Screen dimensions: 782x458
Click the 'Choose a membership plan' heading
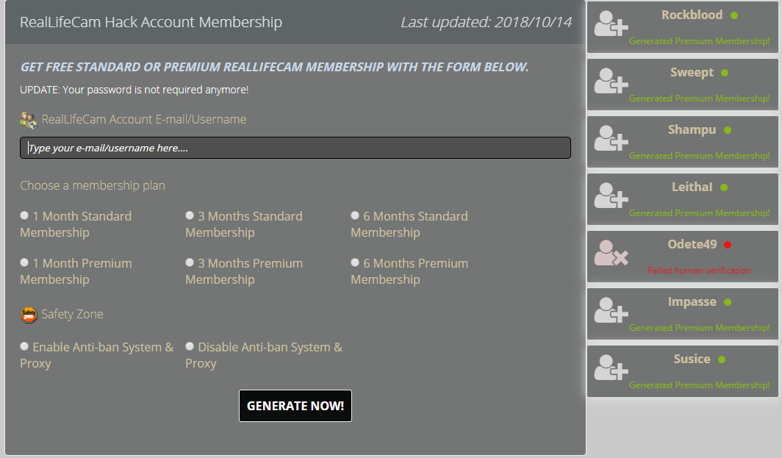93,185
